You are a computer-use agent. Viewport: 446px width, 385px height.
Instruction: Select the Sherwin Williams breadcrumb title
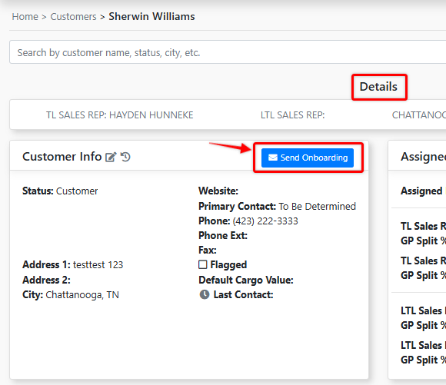[x=152, y=16]
